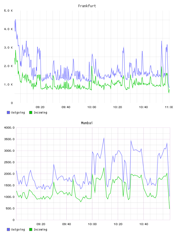Click the 4000.0 axis label in Mumbai
Image resolution: width=174 pixels, height=234 pixels.
point(9,128)
